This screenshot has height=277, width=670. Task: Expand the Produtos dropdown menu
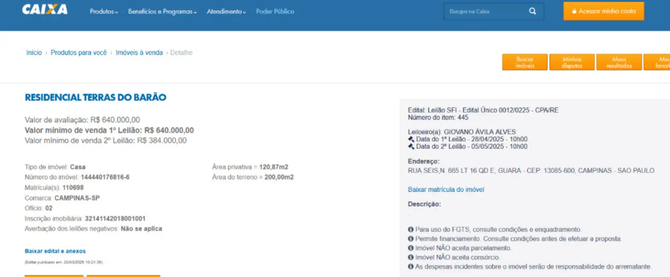coord(104,12)
